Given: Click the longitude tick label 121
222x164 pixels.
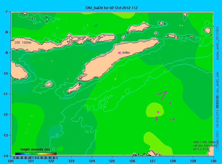Looking at the screenshot, I should pyautogui.click(x=31, y=161).
